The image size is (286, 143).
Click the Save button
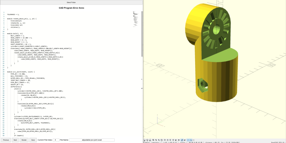(33, 140)
